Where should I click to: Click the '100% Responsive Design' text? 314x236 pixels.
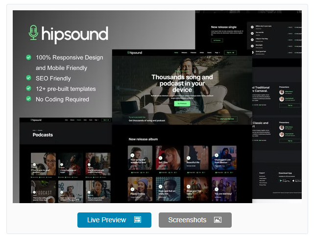point(69,57)
